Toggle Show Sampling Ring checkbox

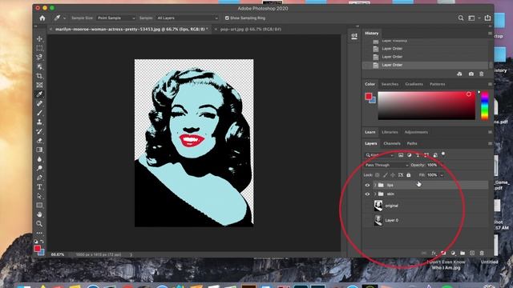[x=227, y=18]
